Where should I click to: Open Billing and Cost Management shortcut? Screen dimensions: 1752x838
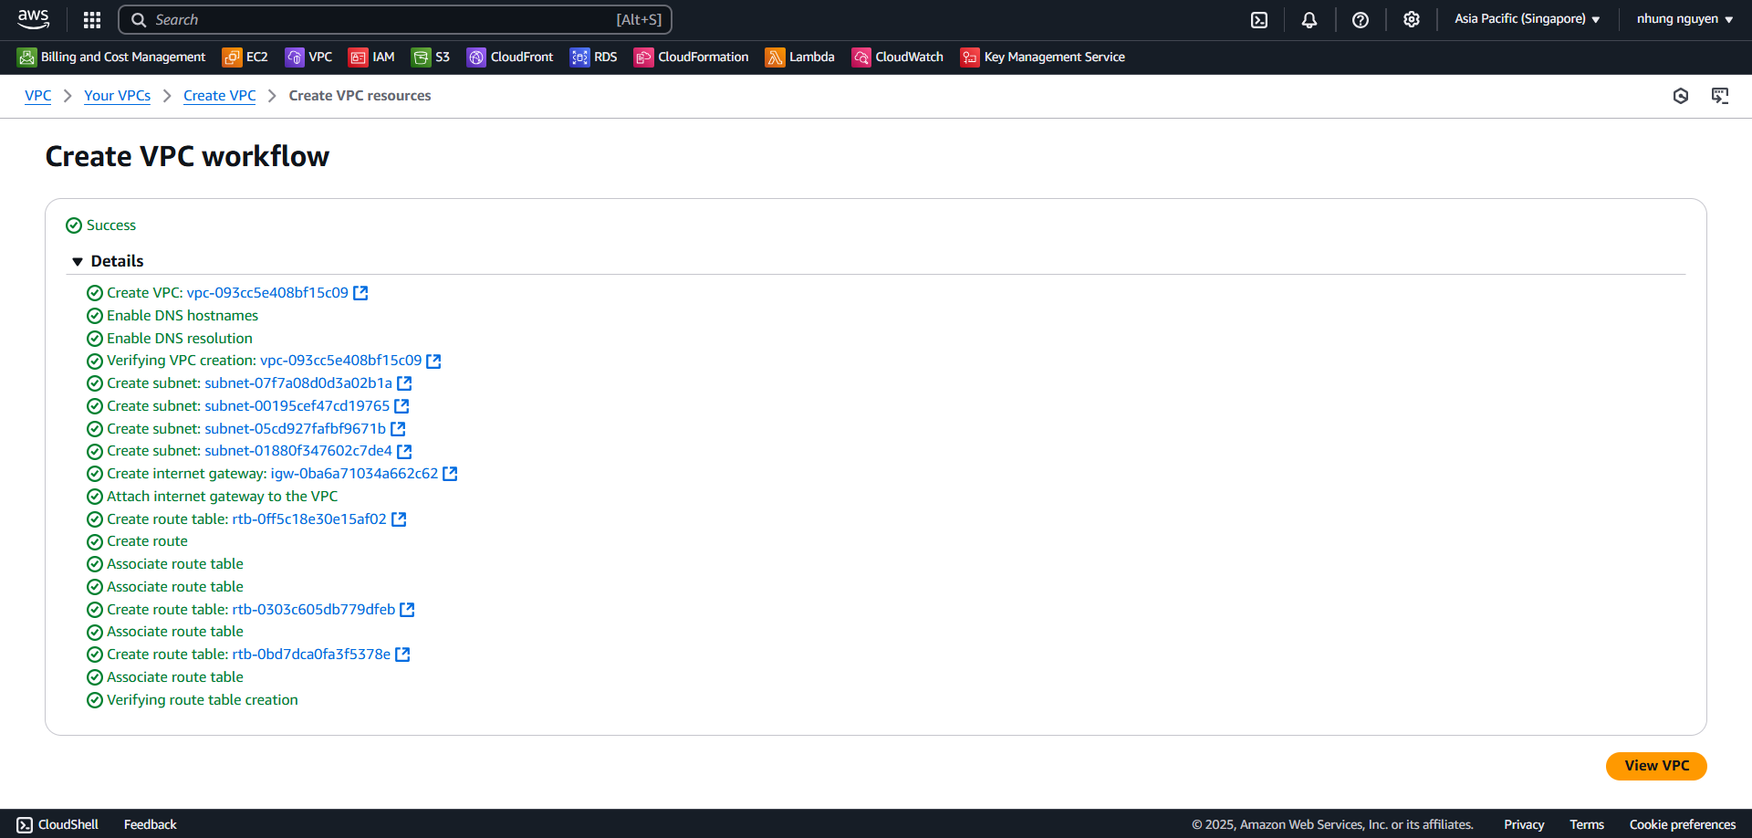point(111,57)
